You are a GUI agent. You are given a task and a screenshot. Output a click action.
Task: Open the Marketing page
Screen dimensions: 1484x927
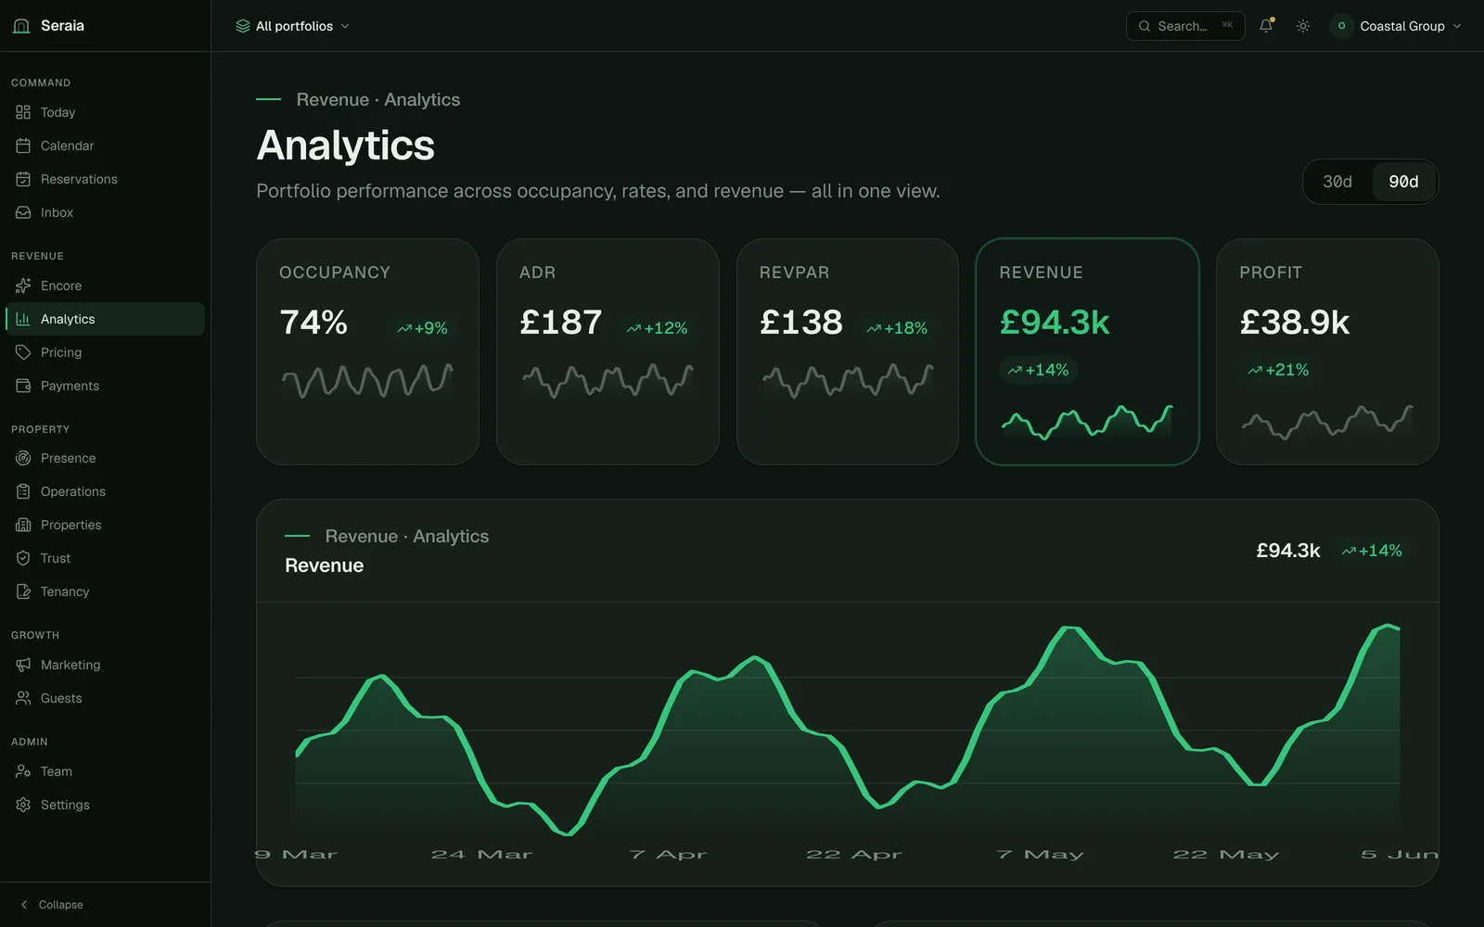click(x=105, y=665)
